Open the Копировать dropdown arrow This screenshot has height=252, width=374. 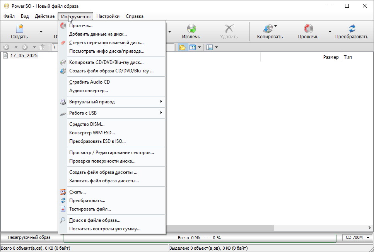[276, 26]
